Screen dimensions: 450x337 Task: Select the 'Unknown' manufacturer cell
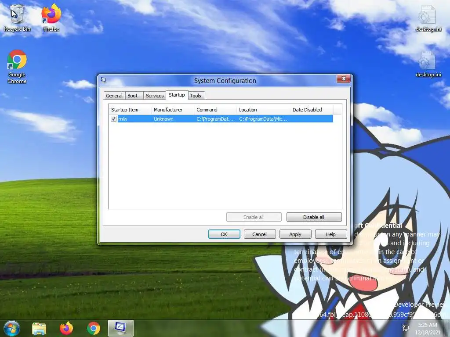pyautogui.click(x=163, y=119)
